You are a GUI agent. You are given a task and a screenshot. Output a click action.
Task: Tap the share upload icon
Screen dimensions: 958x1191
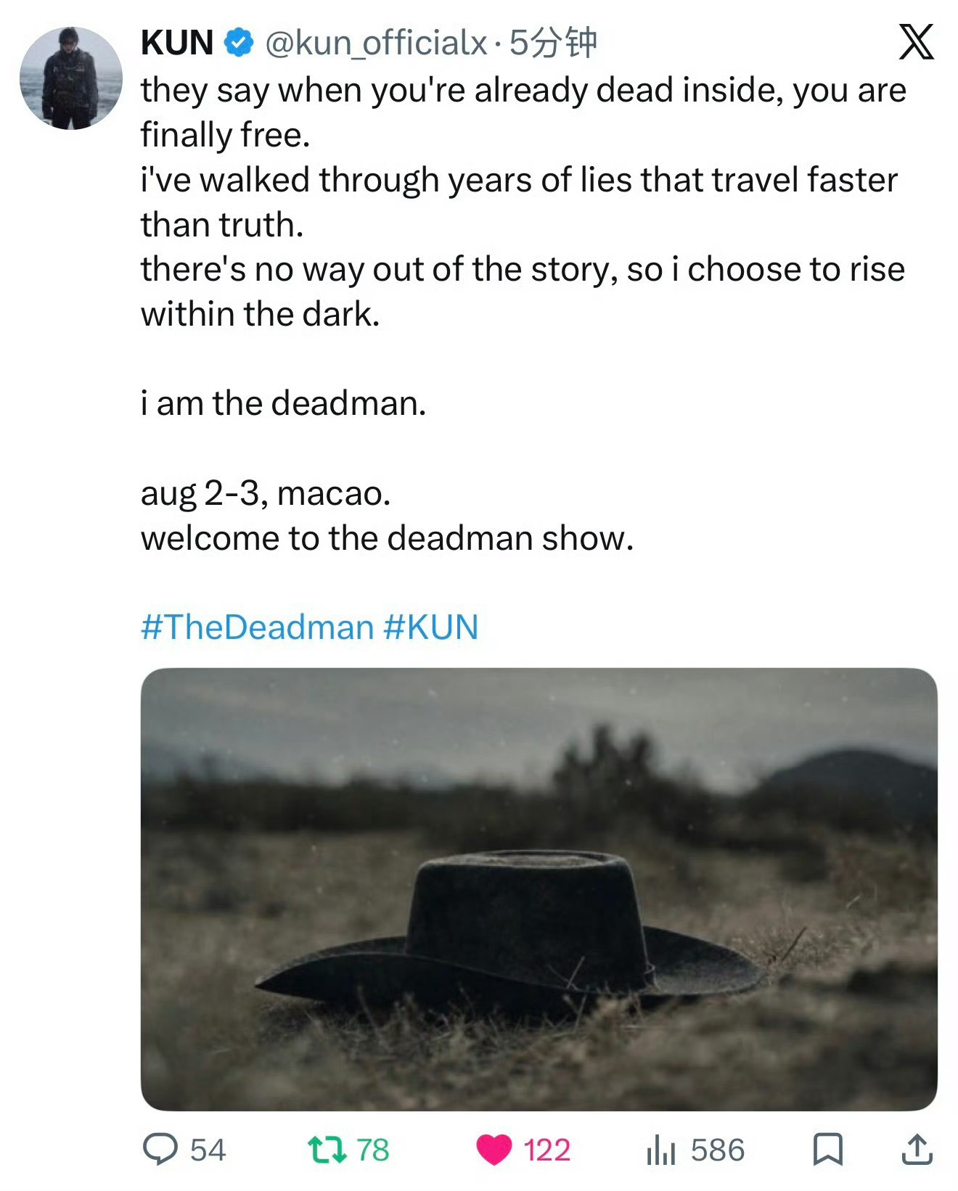917,1149
